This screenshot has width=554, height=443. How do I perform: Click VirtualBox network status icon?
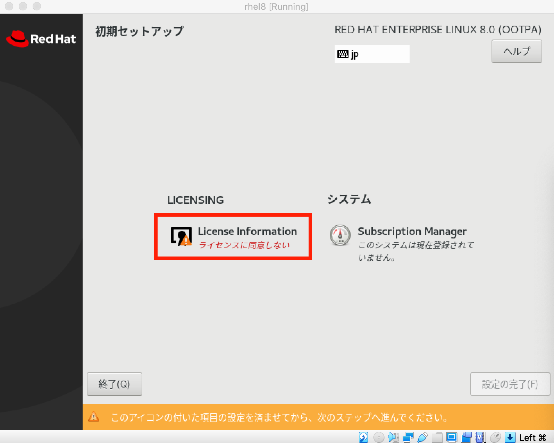pos(408,437)
